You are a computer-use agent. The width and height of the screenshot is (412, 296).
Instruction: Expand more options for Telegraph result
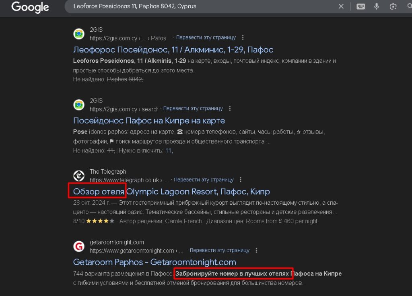click(241, 180)
